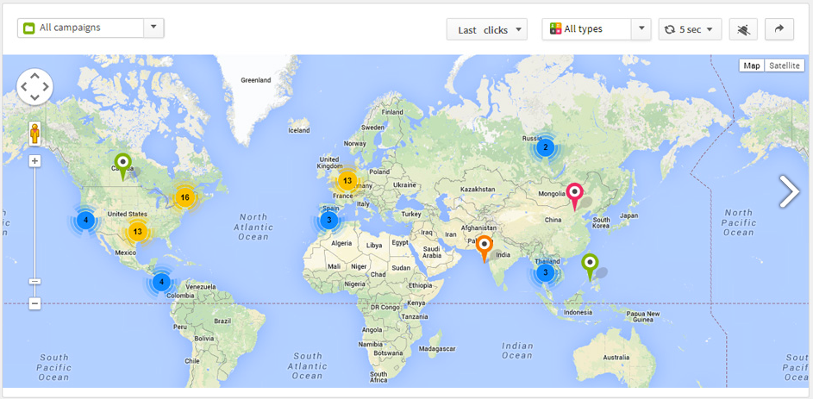Click the Saudi Arabia label on the map
The width and height of the screenshot is (813, 399).
pyautogui.click(x=434, y=252)
